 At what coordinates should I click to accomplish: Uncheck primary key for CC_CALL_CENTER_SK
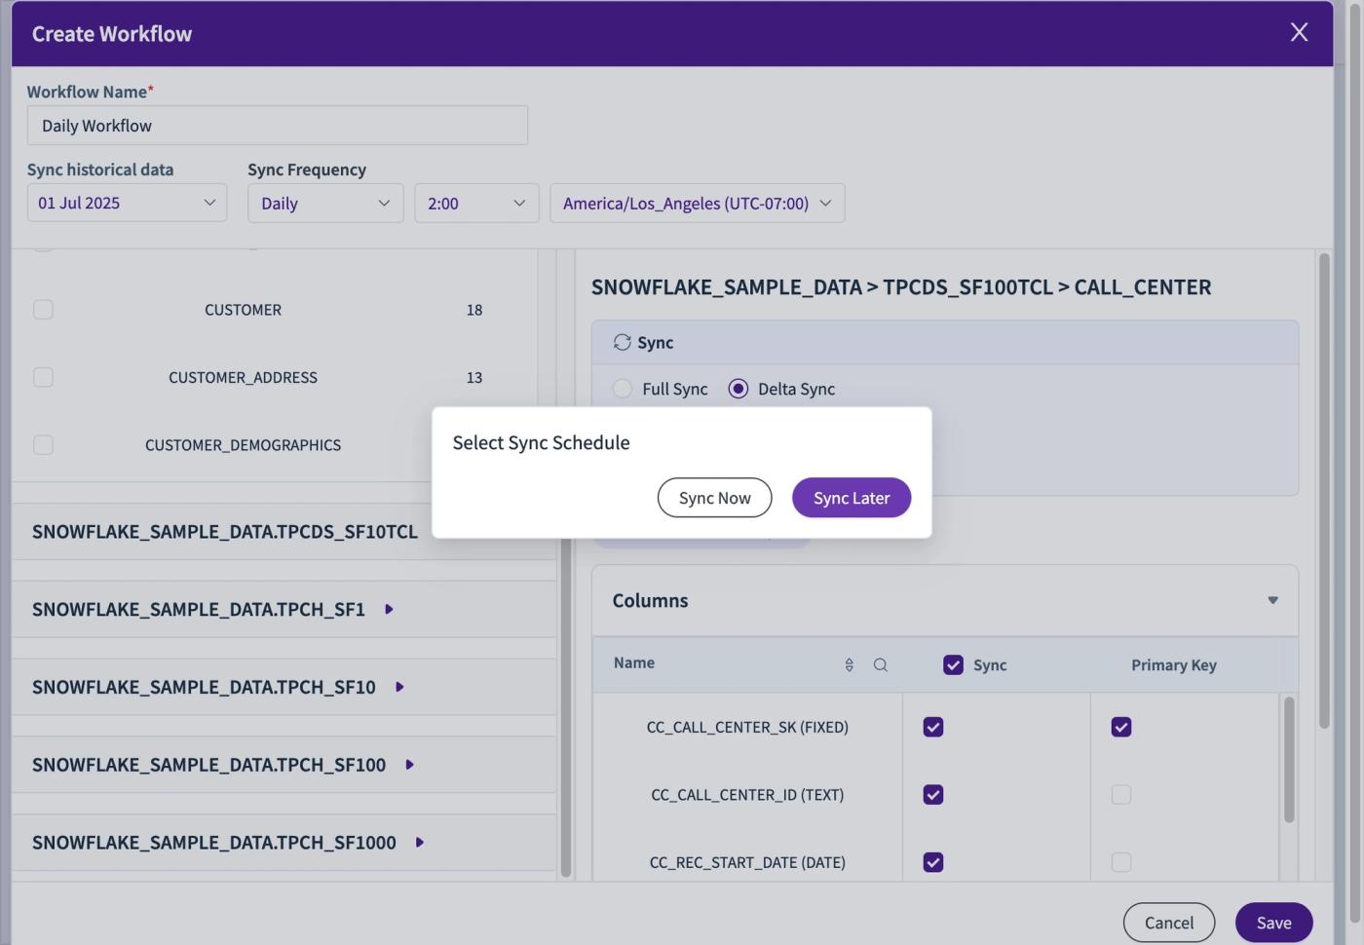click(1121, 727)
